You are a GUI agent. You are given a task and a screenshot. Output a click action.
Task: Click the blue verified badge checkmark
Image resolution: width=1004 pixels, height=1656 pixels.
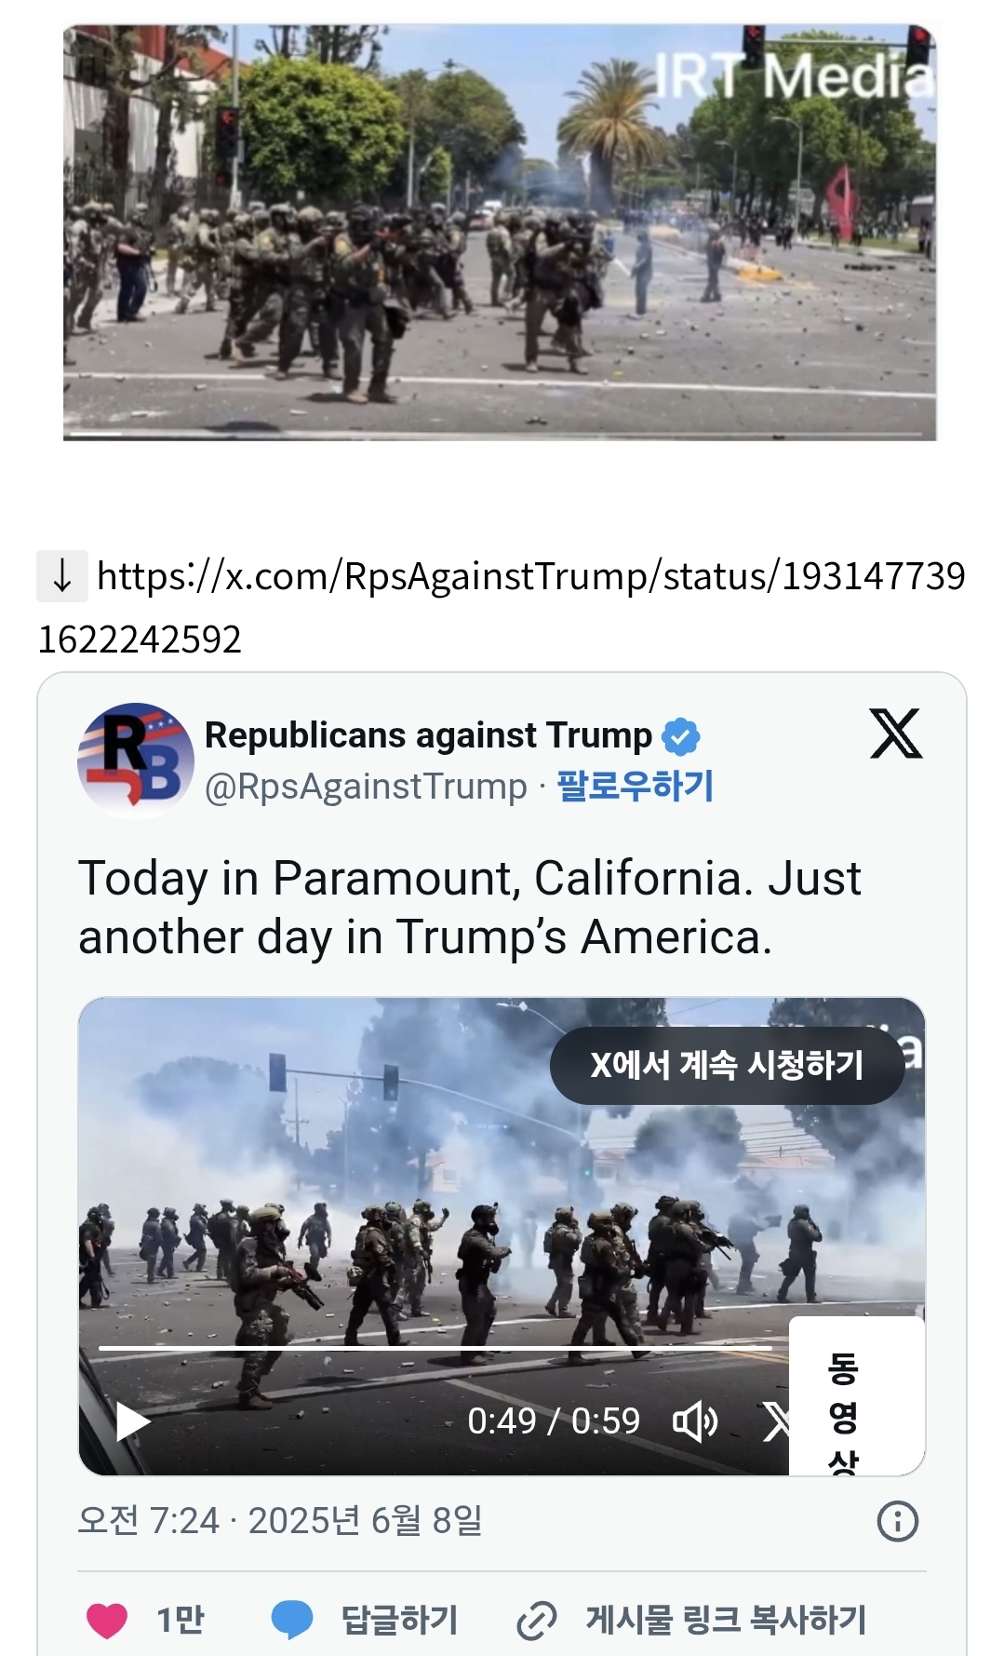point(680,736)
